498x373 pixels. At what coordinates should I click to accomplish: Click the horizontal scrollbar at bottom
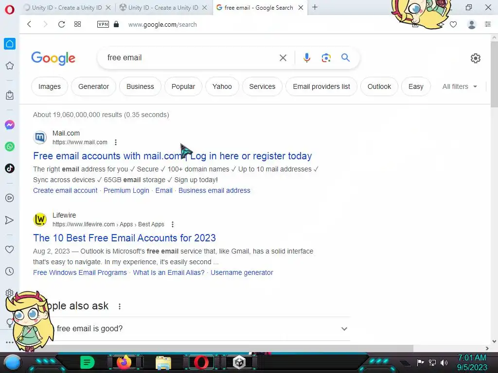pyautogui.click(x=216, y=348)
